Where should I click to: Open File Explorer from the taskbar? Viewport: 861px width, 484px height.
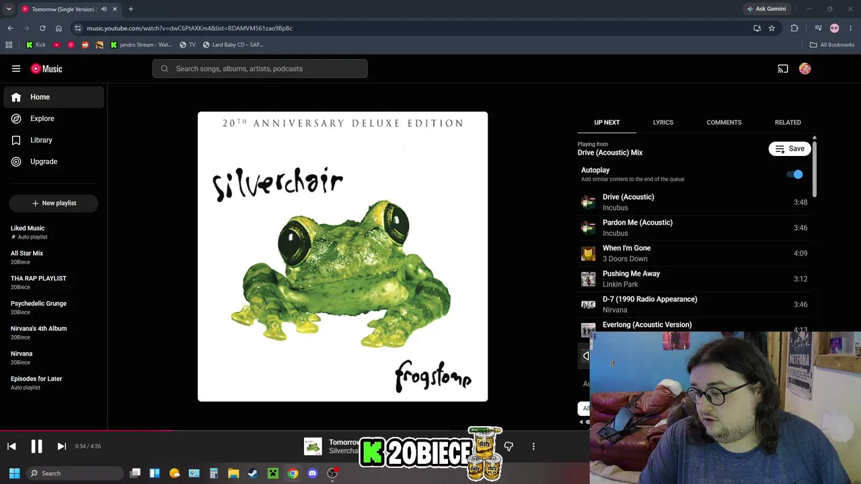click(233, 473)
